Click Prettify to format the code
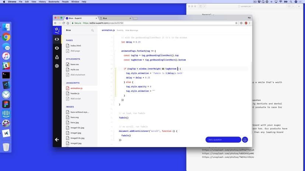Screen dimensions: 305x171 (120, 30)
